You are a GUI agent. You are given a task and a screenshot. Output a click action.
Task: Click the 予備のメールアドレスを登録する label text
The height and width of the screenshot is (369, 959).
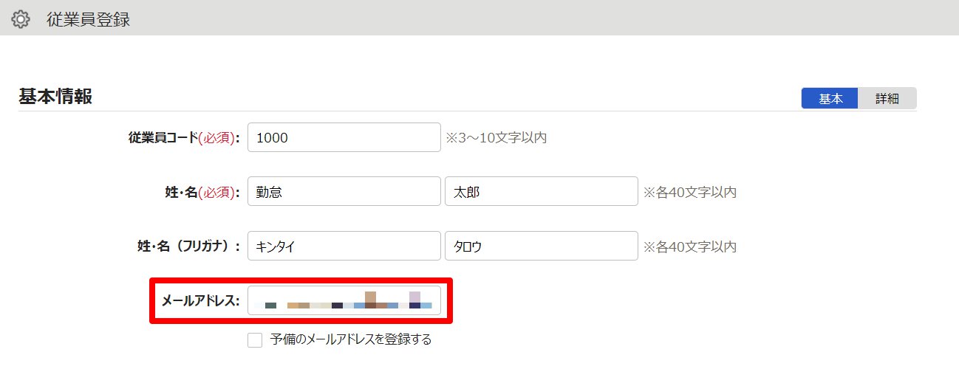click(350, 340)
